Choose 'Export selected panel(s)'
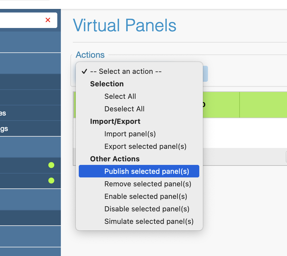 pyautogui.click(x=145, y=146)
